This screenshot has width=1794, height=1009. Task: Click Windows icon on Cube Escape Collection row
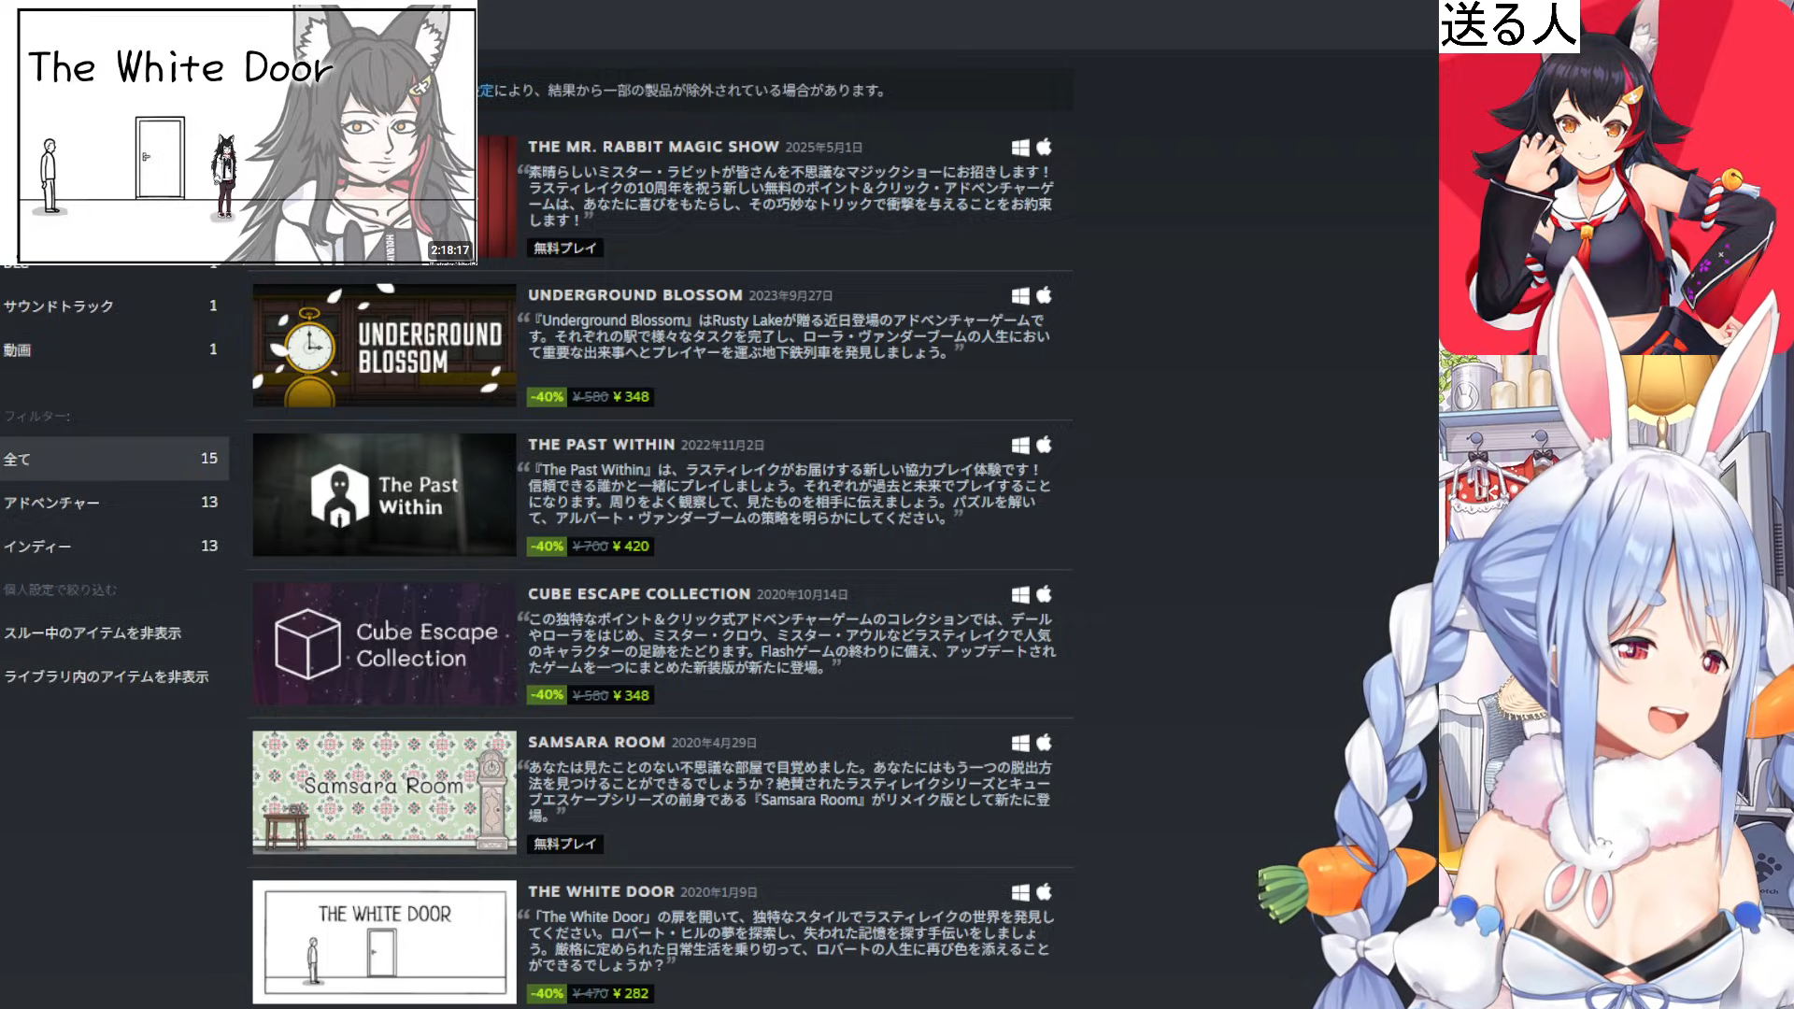(1020, 595)
